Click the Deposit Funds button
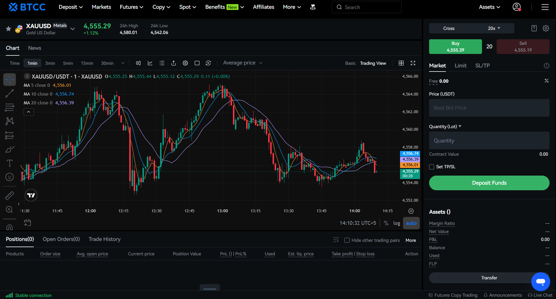556x299 pixels. [489, 183]
